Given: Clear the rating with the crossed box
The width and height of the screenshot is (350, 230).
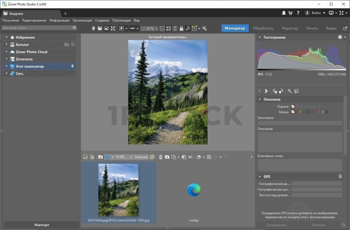Looking at the screenshot, I should pos(292,106).
